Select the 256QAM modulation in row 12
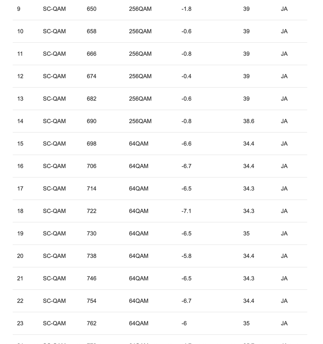 point(140,76)
